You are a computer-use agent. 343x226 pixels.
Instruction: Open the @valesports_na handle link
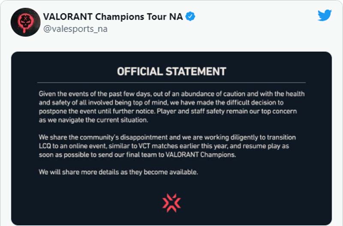pos(75,29)
